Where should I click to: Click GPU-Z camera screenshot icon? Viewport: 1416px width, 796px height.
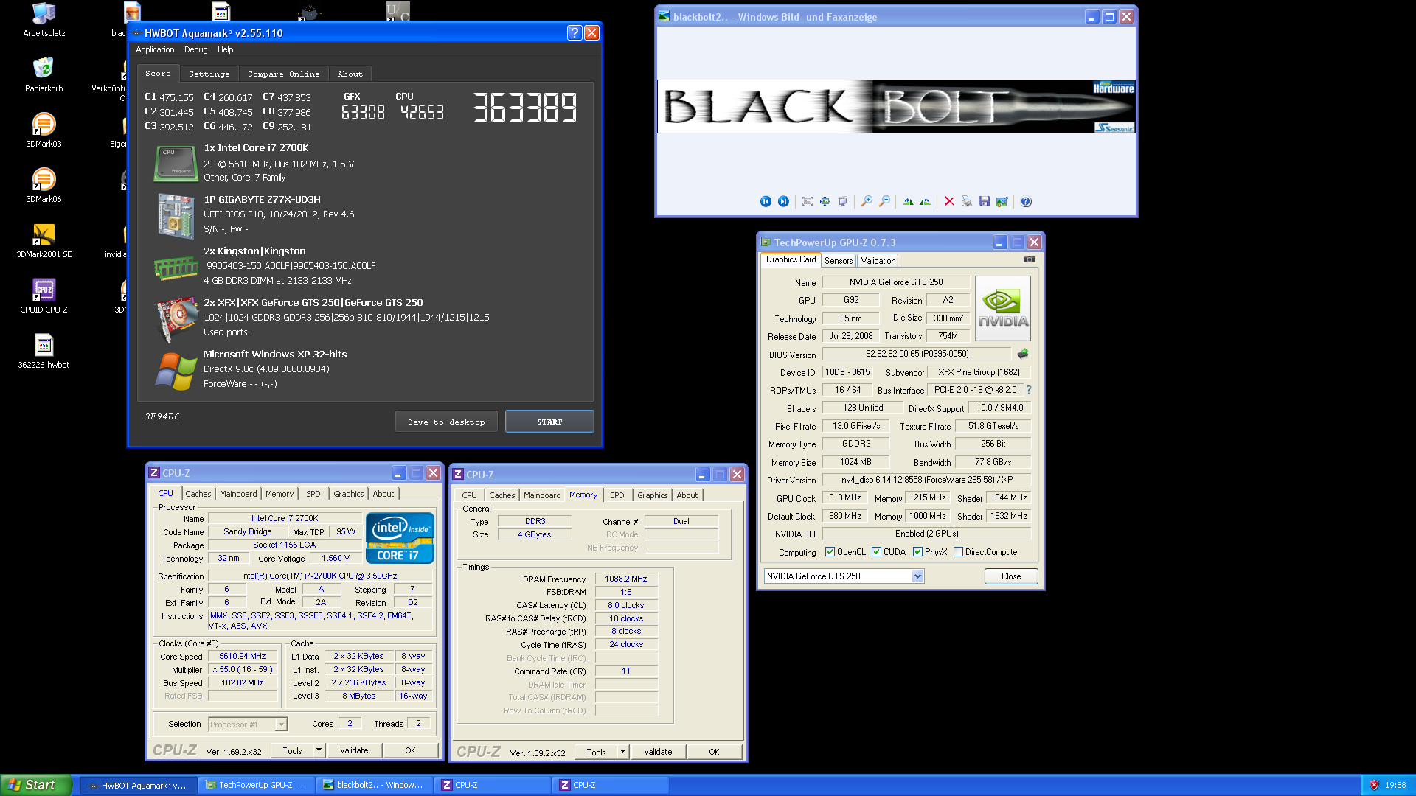[1030, 259]
